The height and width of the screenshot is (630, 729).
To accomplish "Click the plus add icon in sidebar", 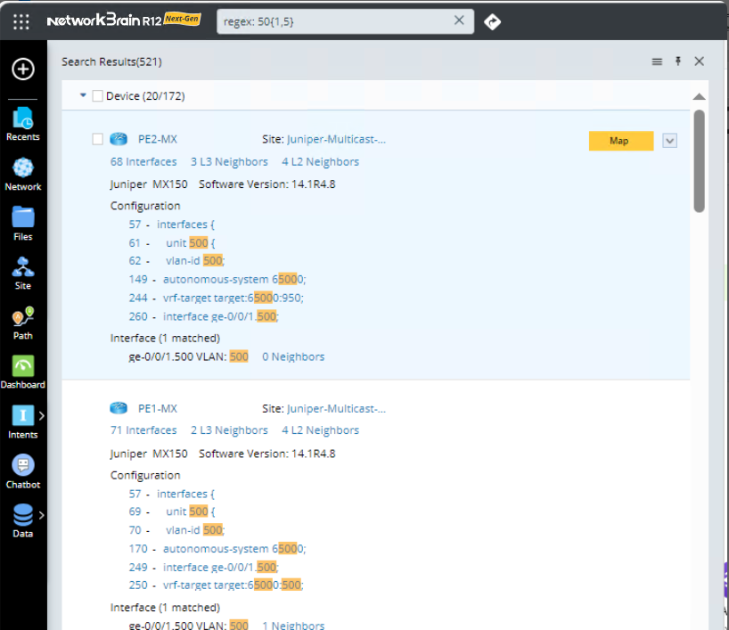I will [x=23, y=69].
